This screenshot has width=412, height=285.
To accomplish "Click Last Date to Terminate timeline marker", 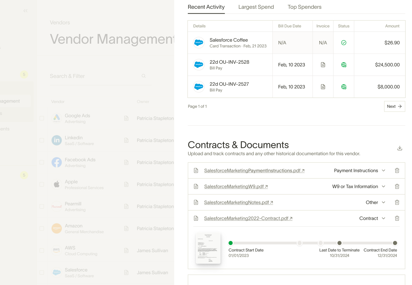I will [x=339, y=243].
